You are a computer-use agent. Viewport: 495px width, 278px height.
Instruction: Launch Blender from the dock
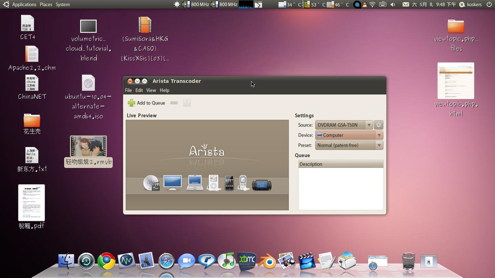click(x=267, y=261)
